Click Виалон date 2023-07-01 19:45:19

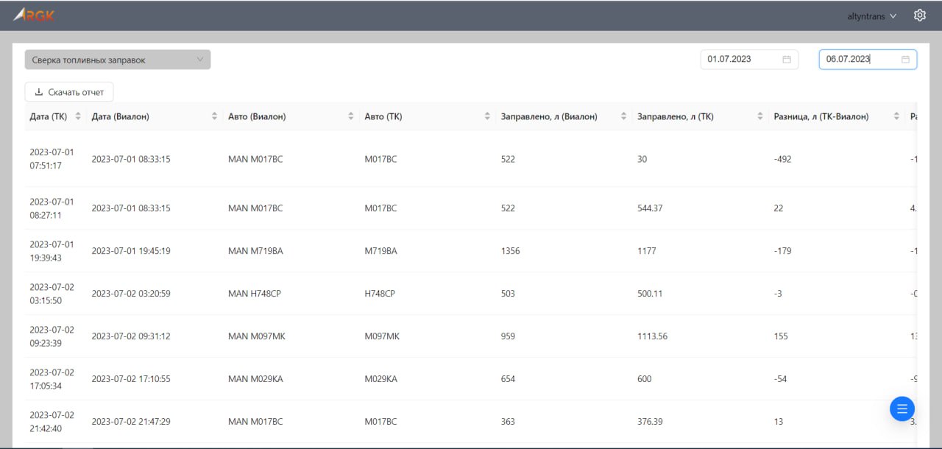point(131,251)
